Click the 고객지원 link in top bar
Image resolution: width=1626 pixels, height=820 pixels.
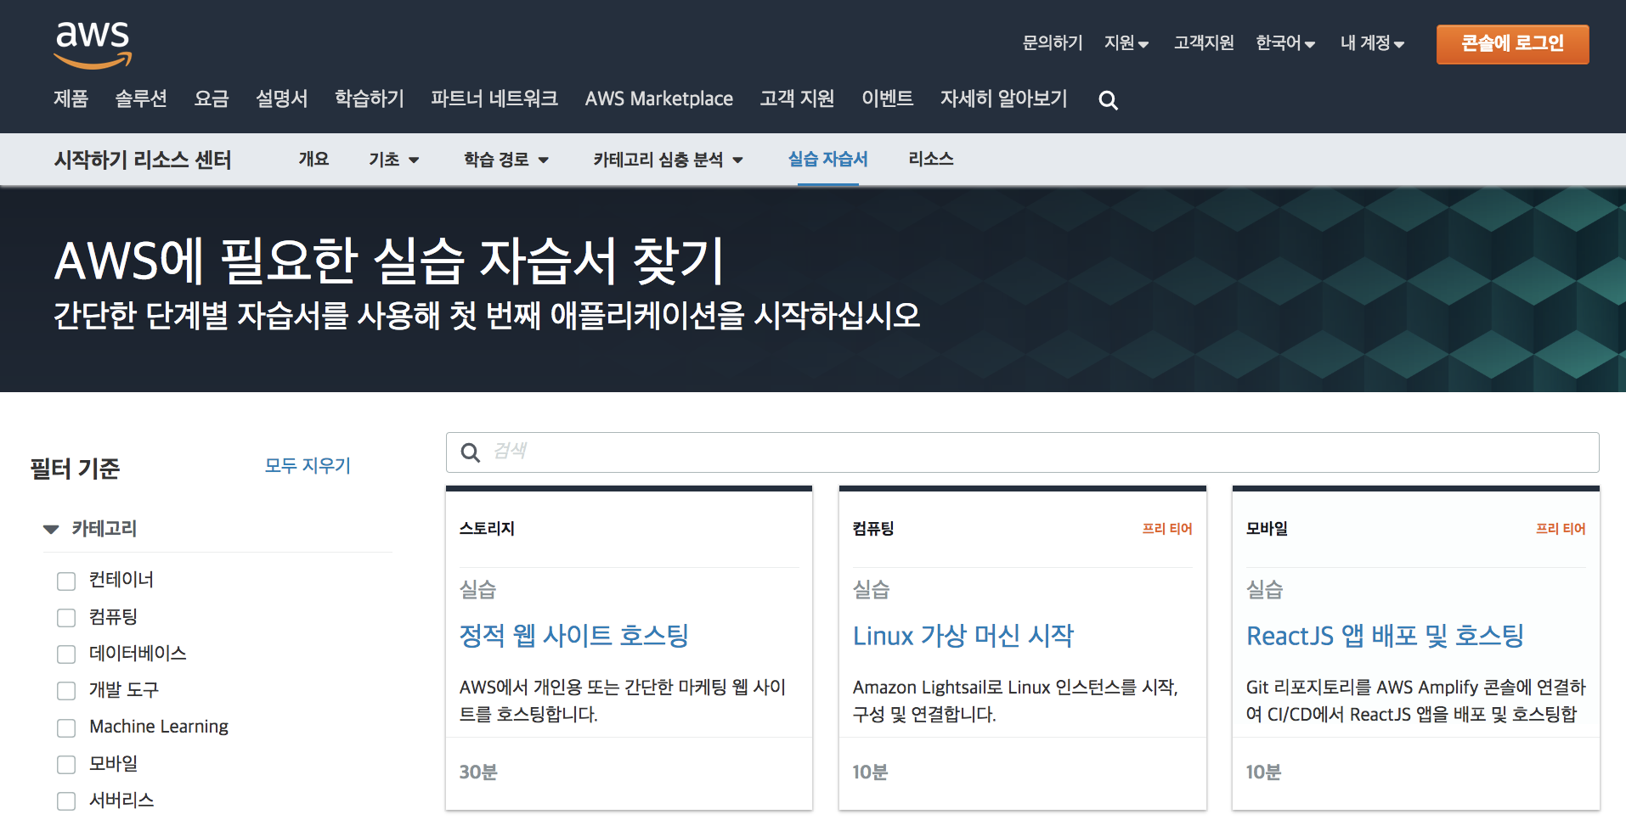coord(1204,42)
